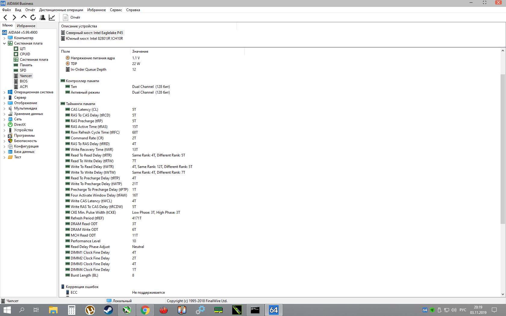The image size is (506, 316).
Task: Open Command Prompt from the taskbar
Action: [255, 310]
